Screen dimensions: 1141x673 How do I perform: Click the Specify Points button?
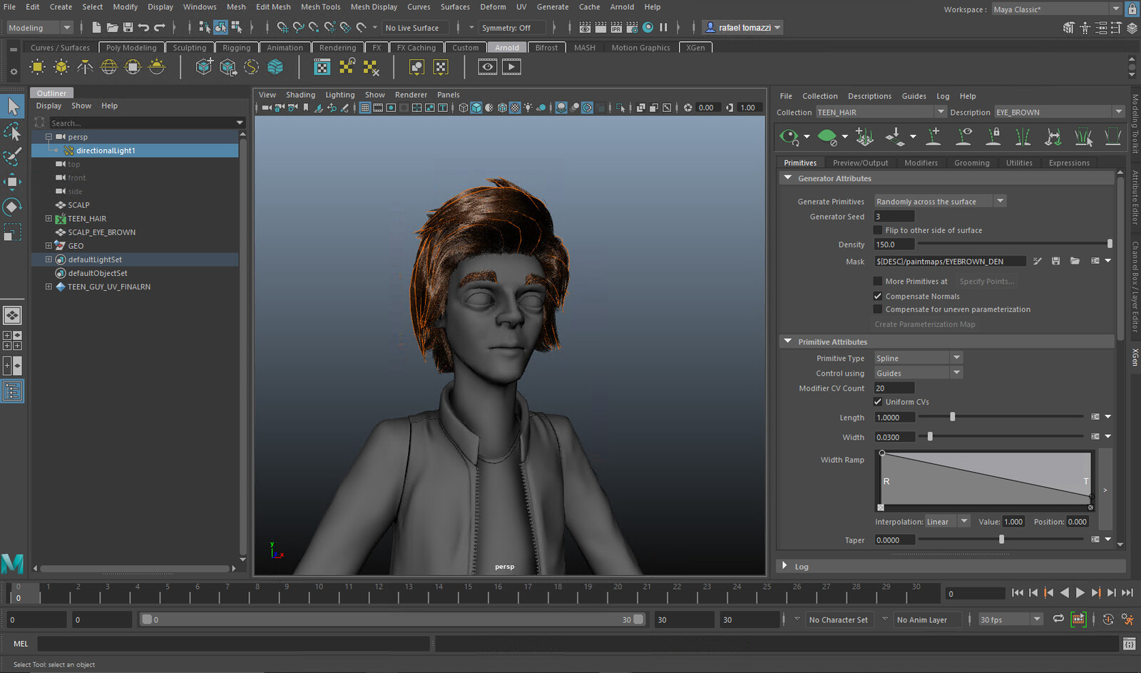[986, 282]
